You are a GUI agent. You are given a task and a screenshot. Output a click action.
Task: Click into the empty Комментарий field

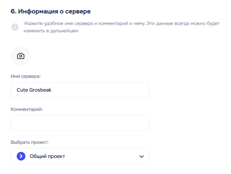tap(80, 123)
